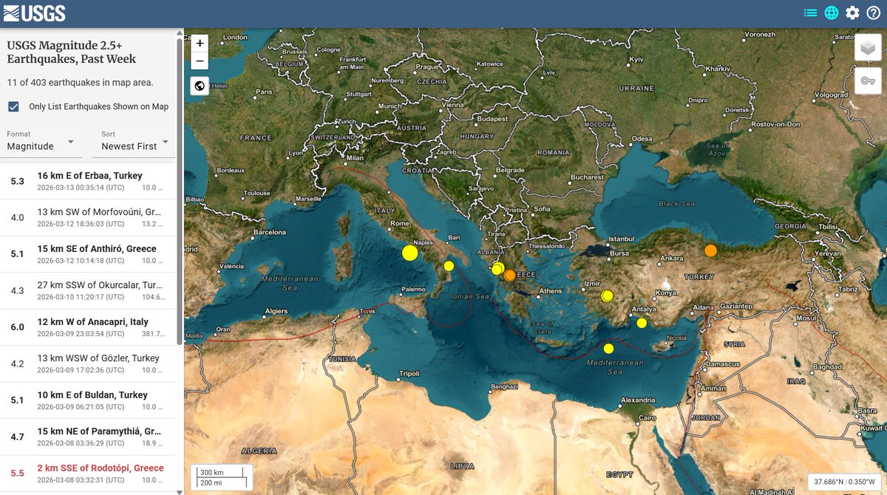This screenshot has height=495, width=887.
Task: Select yellow marker east of Izmir
Action: coord(608,296)
